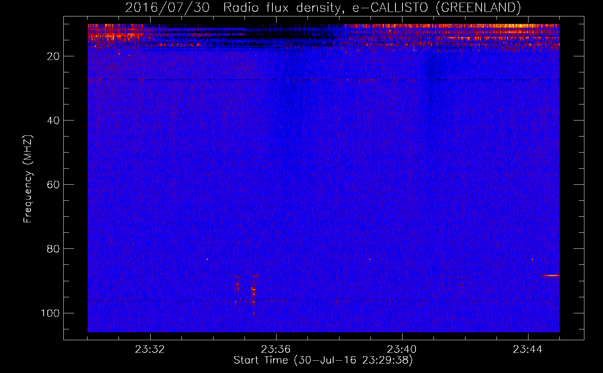Click the 'Start Time (30-Jul-16 23:29:38)' label
The width and height of the screenshot is (603, 373).
pos(323,360)
